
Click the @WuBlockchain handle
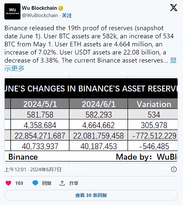[40, 15]
